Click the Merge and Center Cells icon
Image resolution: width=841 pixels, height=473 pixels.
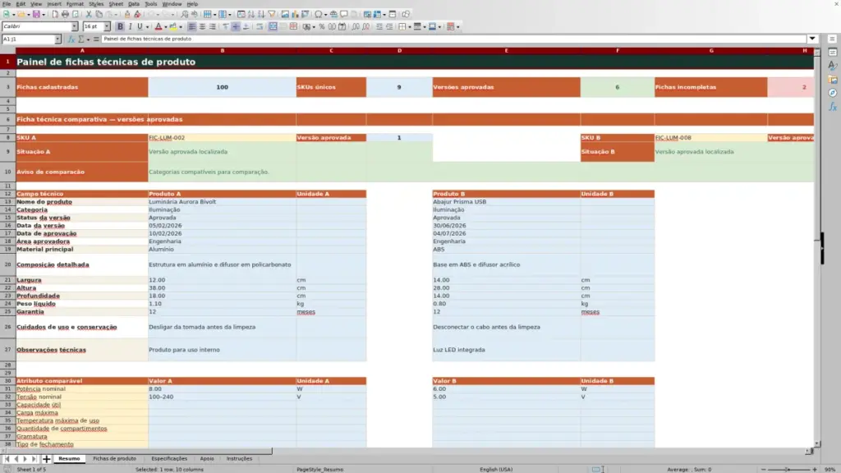273,27
